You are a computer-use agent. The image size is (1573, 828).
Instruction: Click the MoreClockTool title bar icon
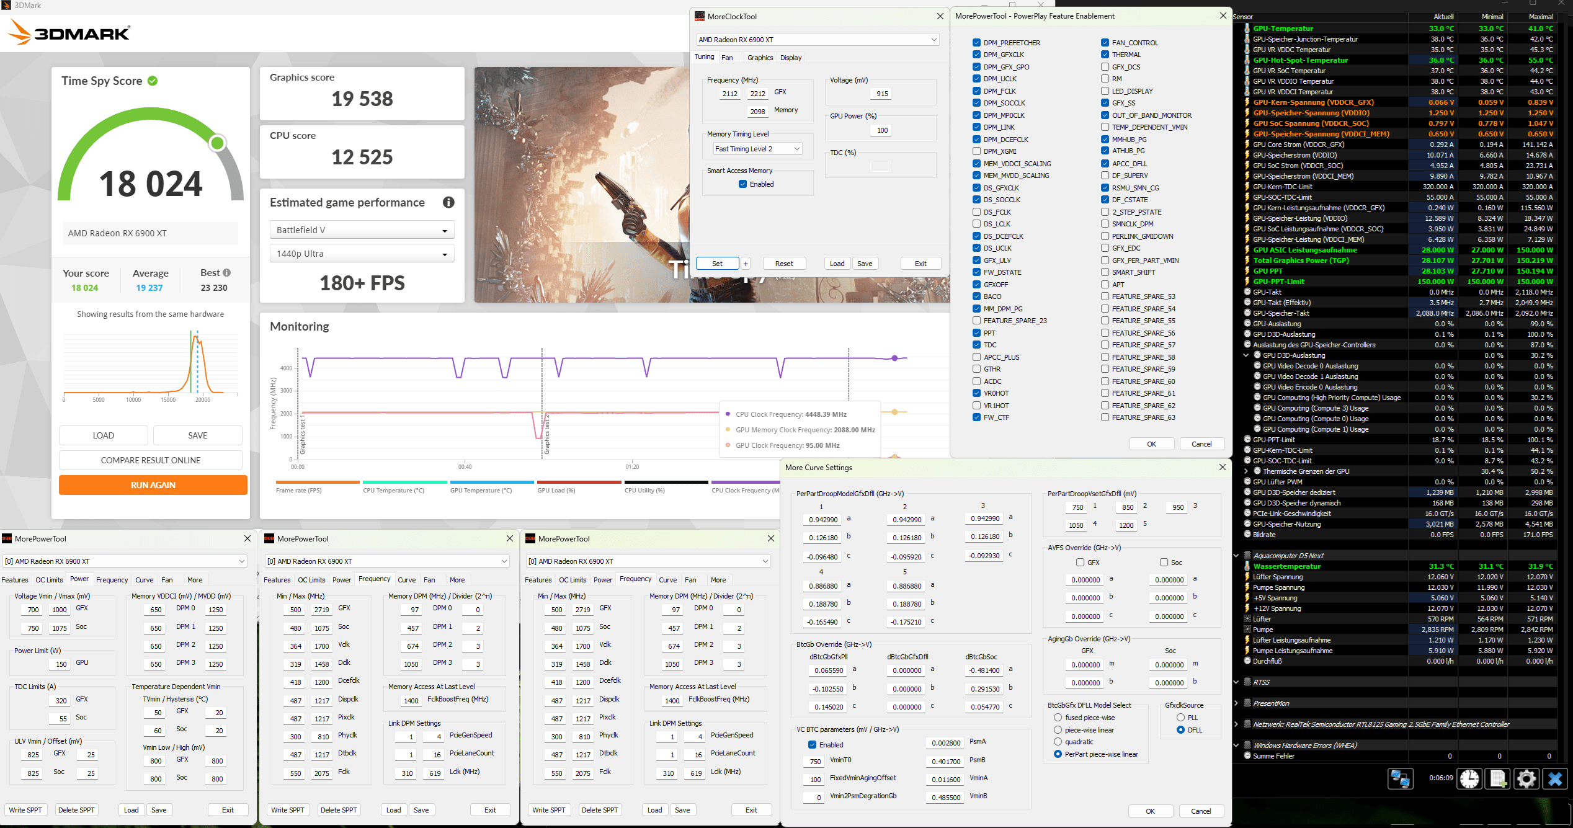pos(700,16)
